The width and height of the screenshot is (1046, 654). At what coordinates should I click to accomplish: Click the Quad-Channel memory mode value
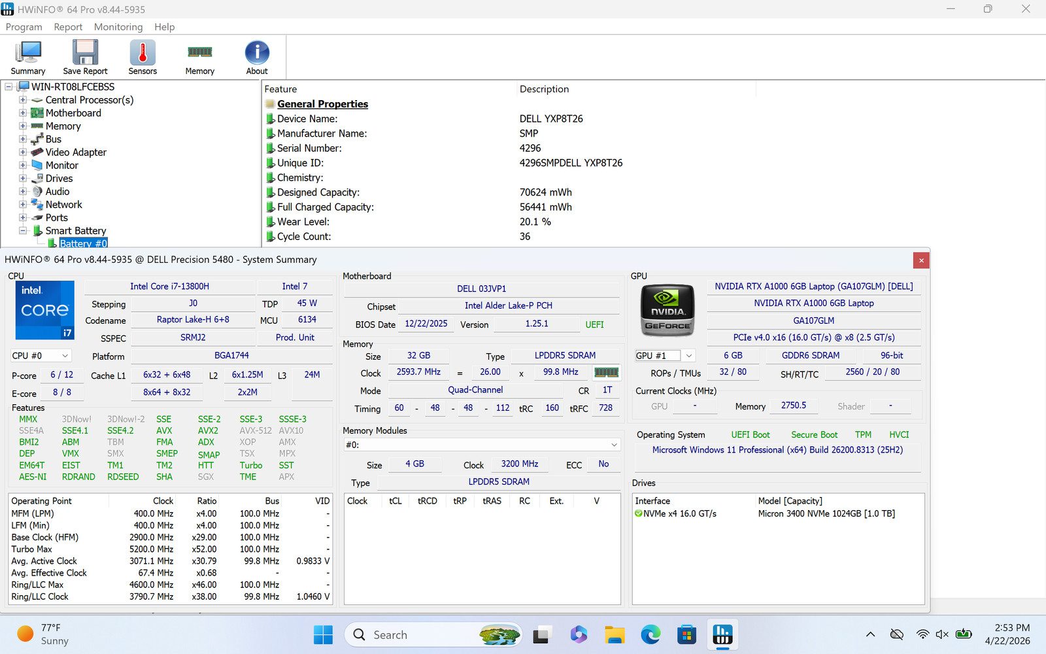(x=475, y=390)
